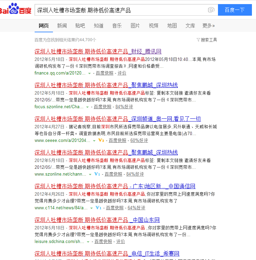
Task: Expand the arrow next to finance.qq.com URL
Action: (x=90, y=73)
